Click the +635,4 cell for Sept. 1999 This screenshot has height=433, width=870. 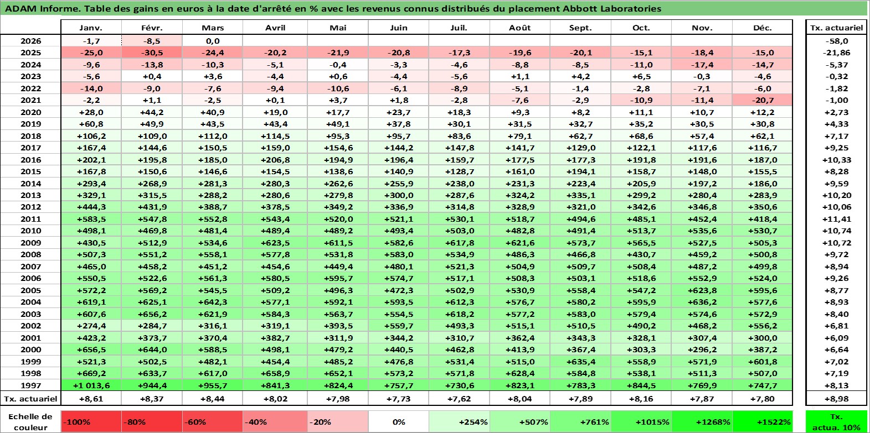tap(580, 362)
